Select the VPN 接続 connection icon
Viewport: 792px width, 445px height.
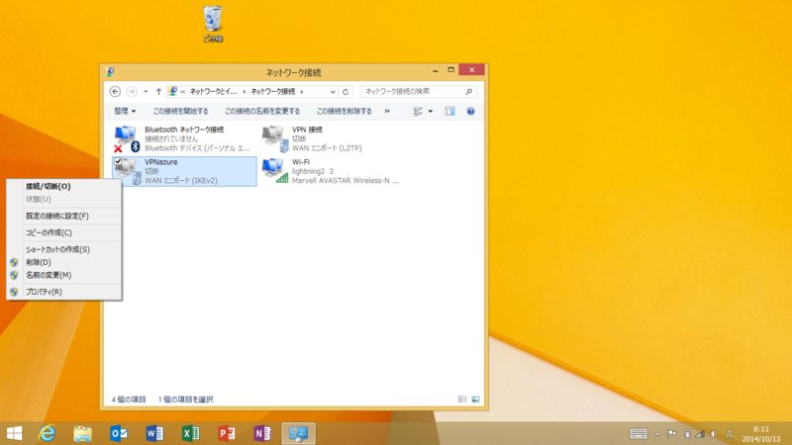pyautogui.click(x=275, y=138)
